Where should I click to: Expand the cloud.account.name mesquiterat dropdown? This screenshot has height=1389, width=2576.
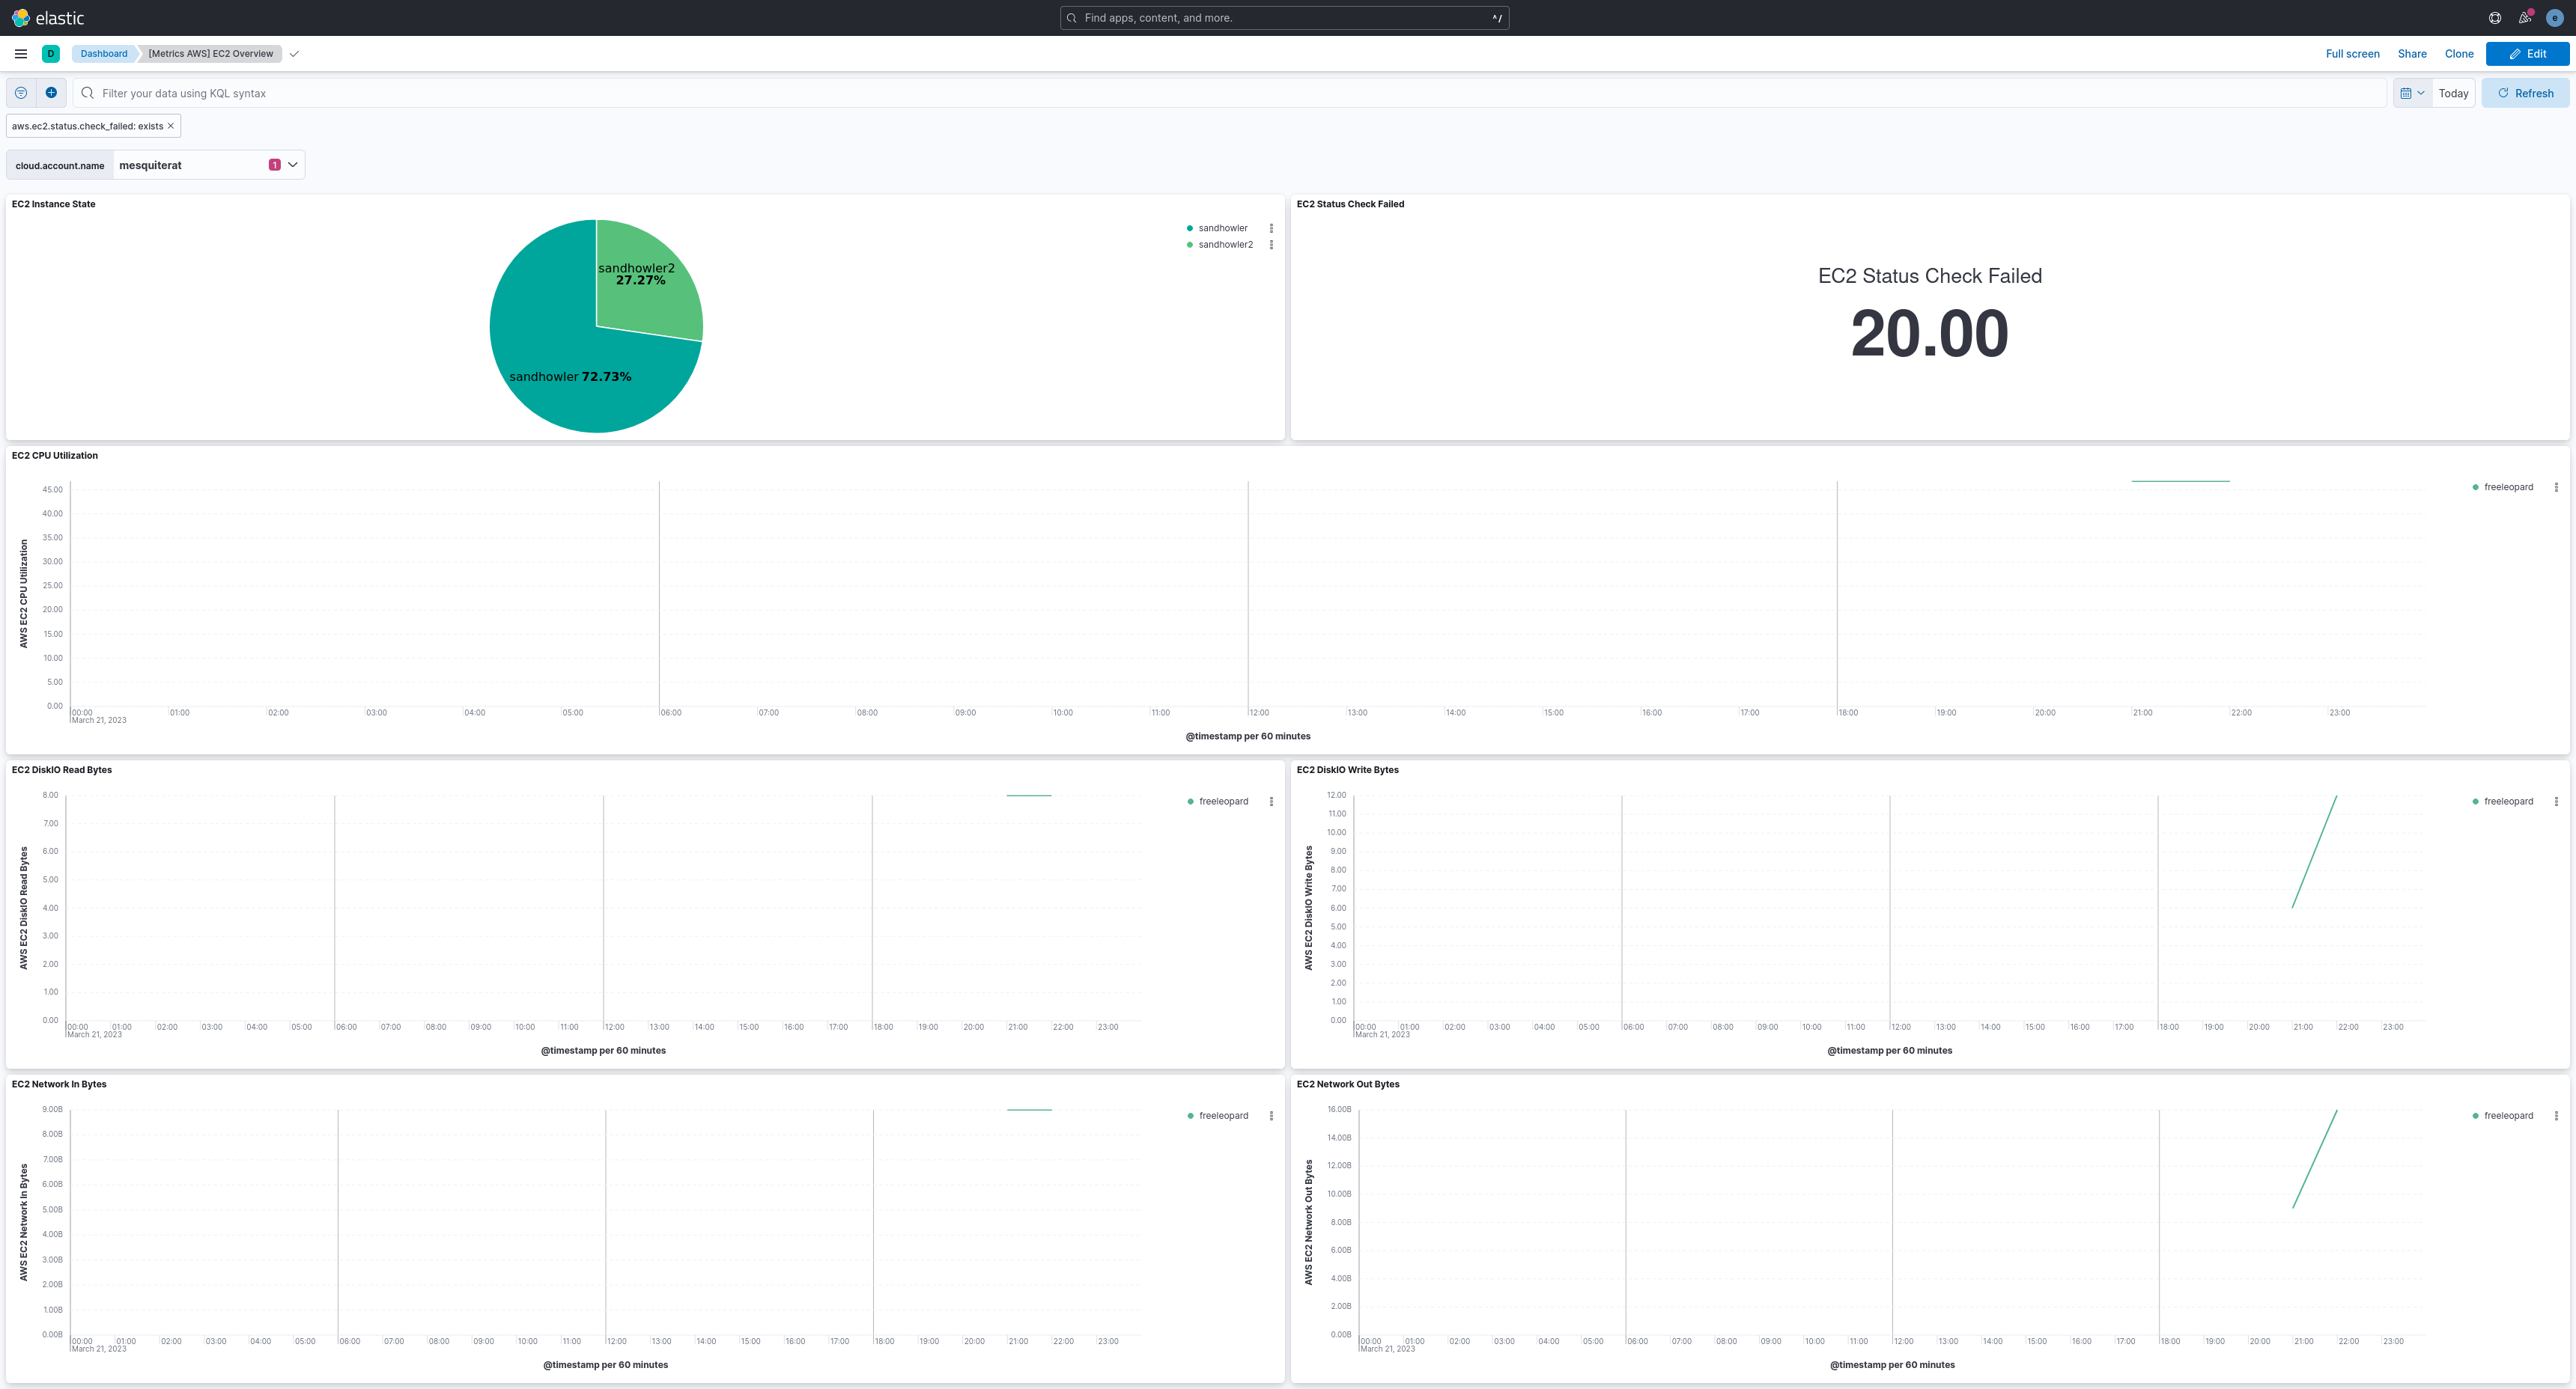pyautogui.click(x=291, y=164)
